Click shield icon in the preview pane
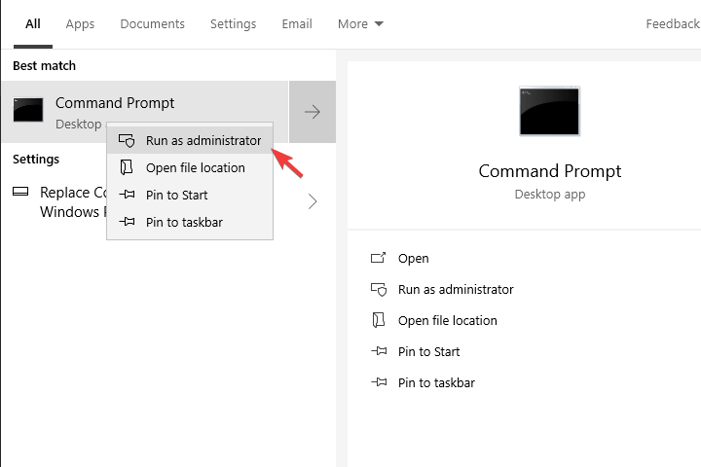This screenshot has height=467, width=701. point(379,290)
